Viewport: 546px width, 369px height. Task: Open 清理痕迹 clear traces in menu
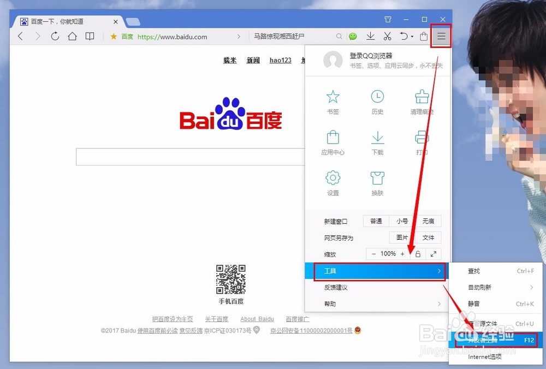click(422, 102)
